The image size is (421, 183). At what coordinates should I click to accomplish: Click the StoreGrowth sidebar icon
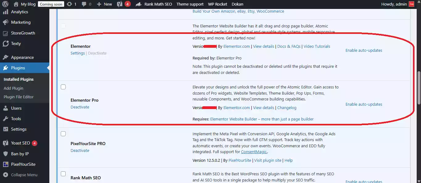tap(5, 33)
